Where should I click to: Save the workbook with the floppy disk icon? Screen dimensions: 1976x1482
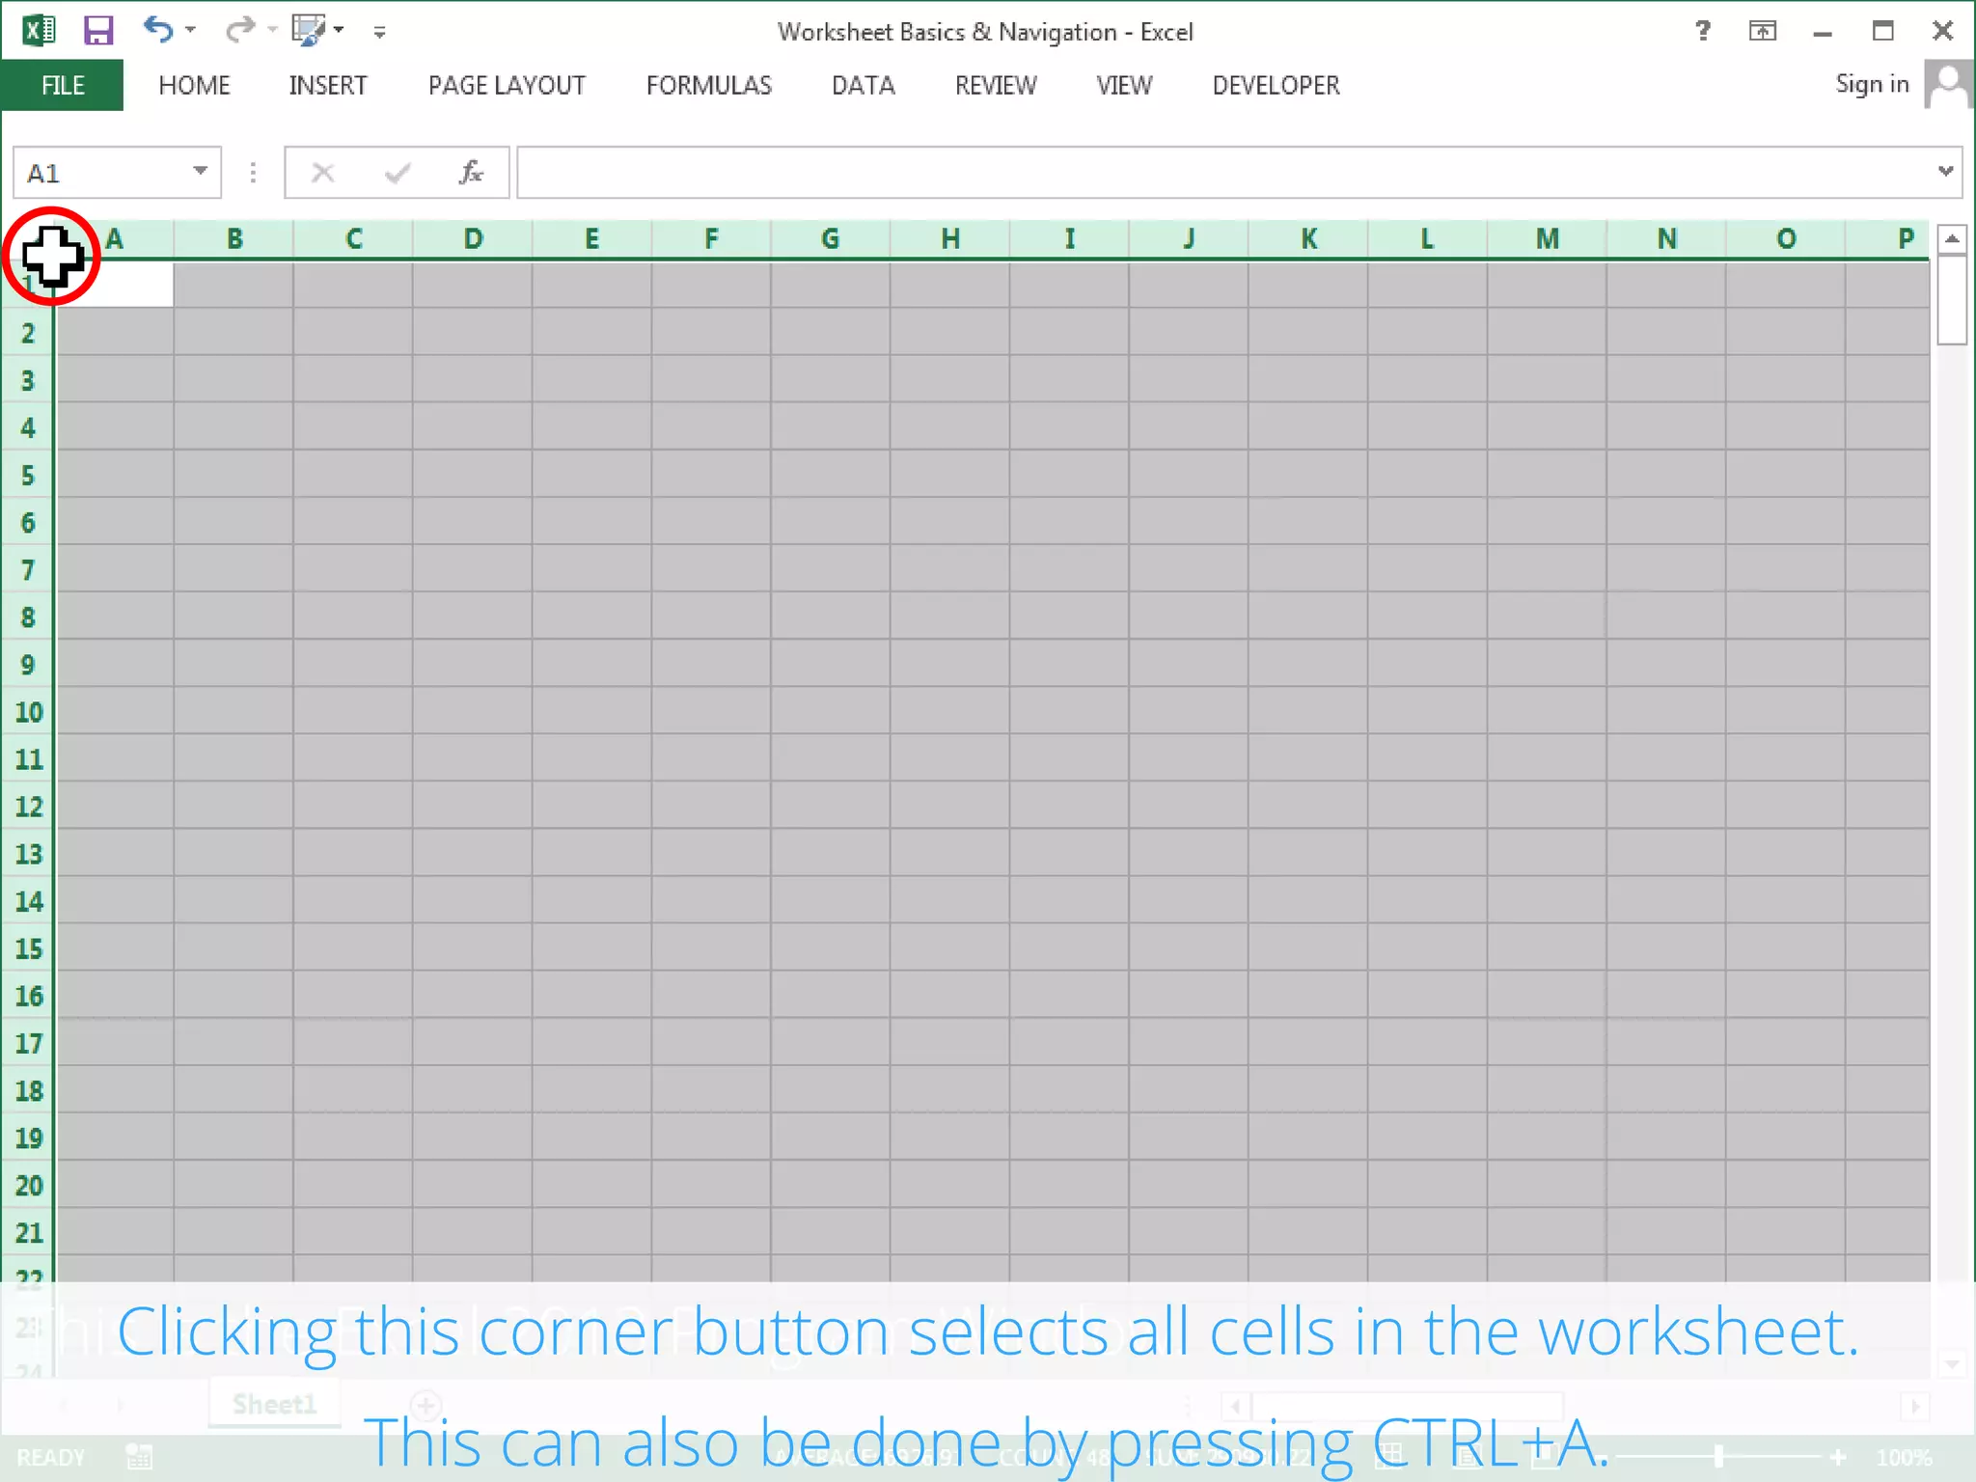tap(98, 31)
